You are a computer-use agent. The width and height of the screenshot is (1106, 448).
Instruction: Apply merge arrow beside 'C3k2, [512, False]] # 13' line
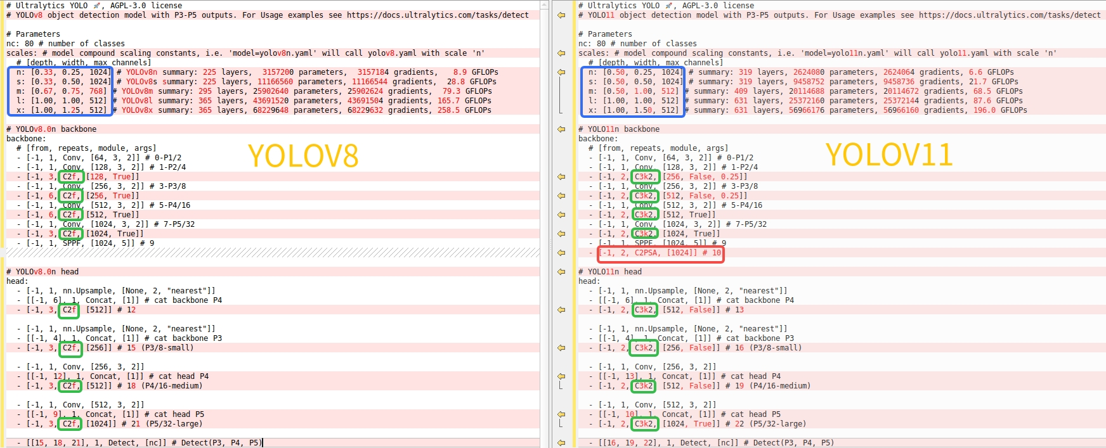[561, 310]
